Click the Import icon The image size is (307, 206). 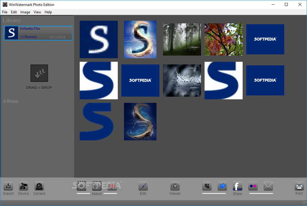(x=8, y=186)
